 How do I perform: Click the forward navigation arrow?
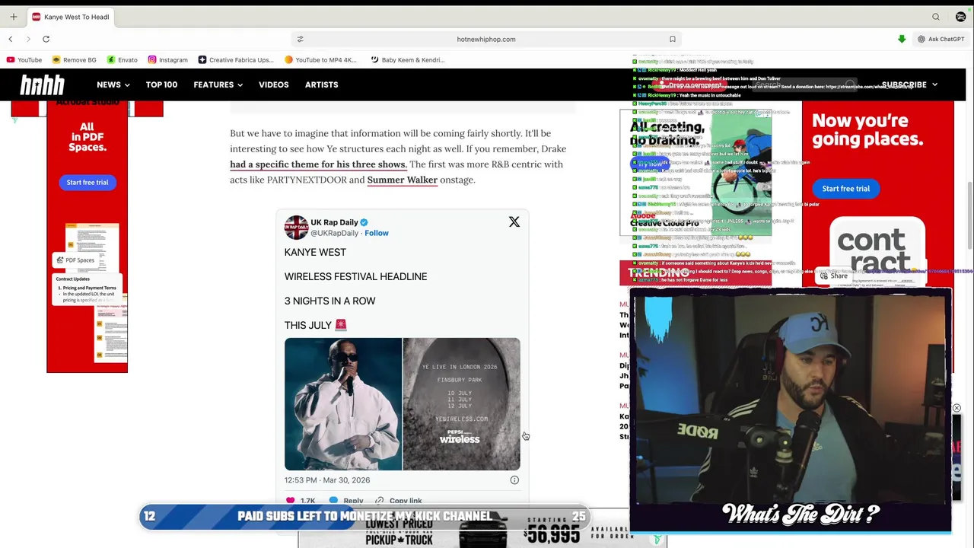pyautogui.click(x=28, y=39)
